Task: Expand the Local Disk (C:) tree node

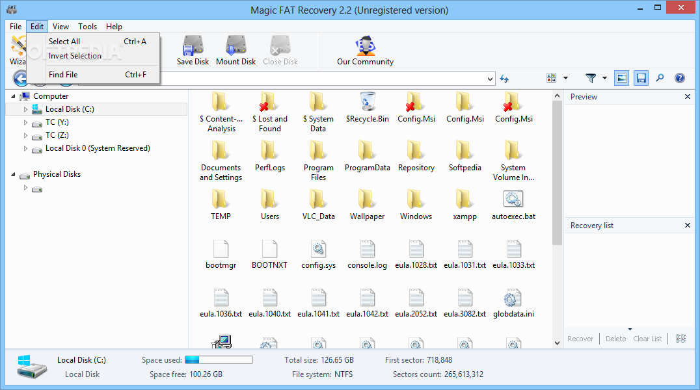Action: (25, 109)
